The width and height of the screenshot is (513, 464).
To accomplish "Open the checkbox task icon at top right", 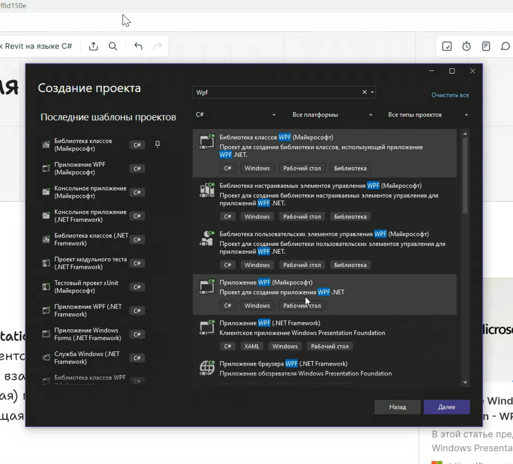I will [447, 46].
